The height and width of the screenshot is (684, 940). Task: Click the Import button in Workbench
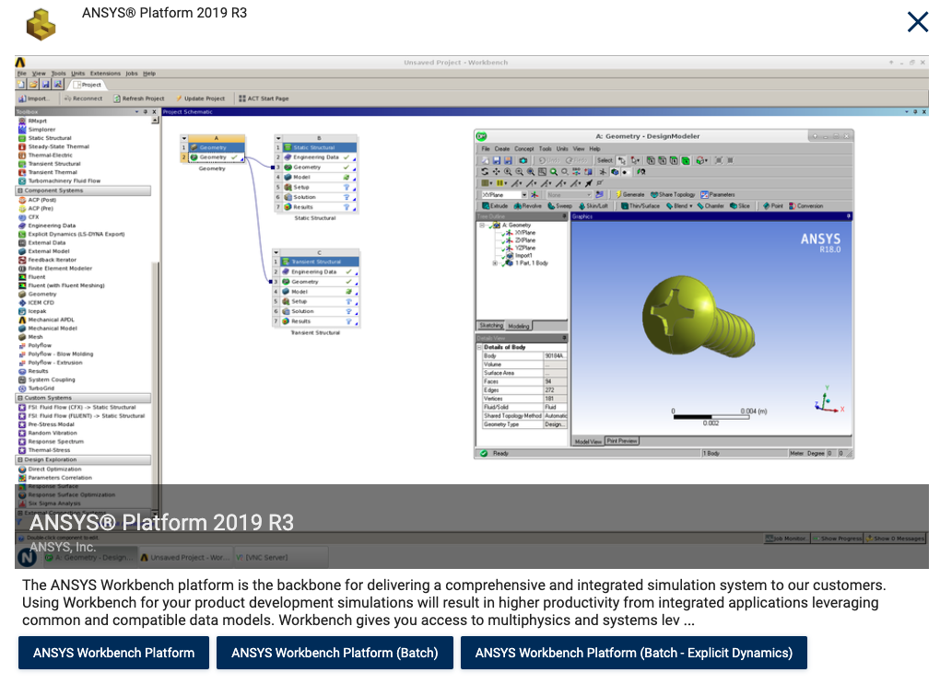tap(33, 99)
